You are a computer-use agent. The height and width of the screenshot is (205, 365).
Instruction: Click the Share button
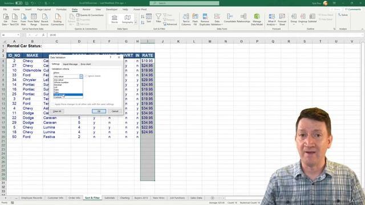[x=336, y=9]
